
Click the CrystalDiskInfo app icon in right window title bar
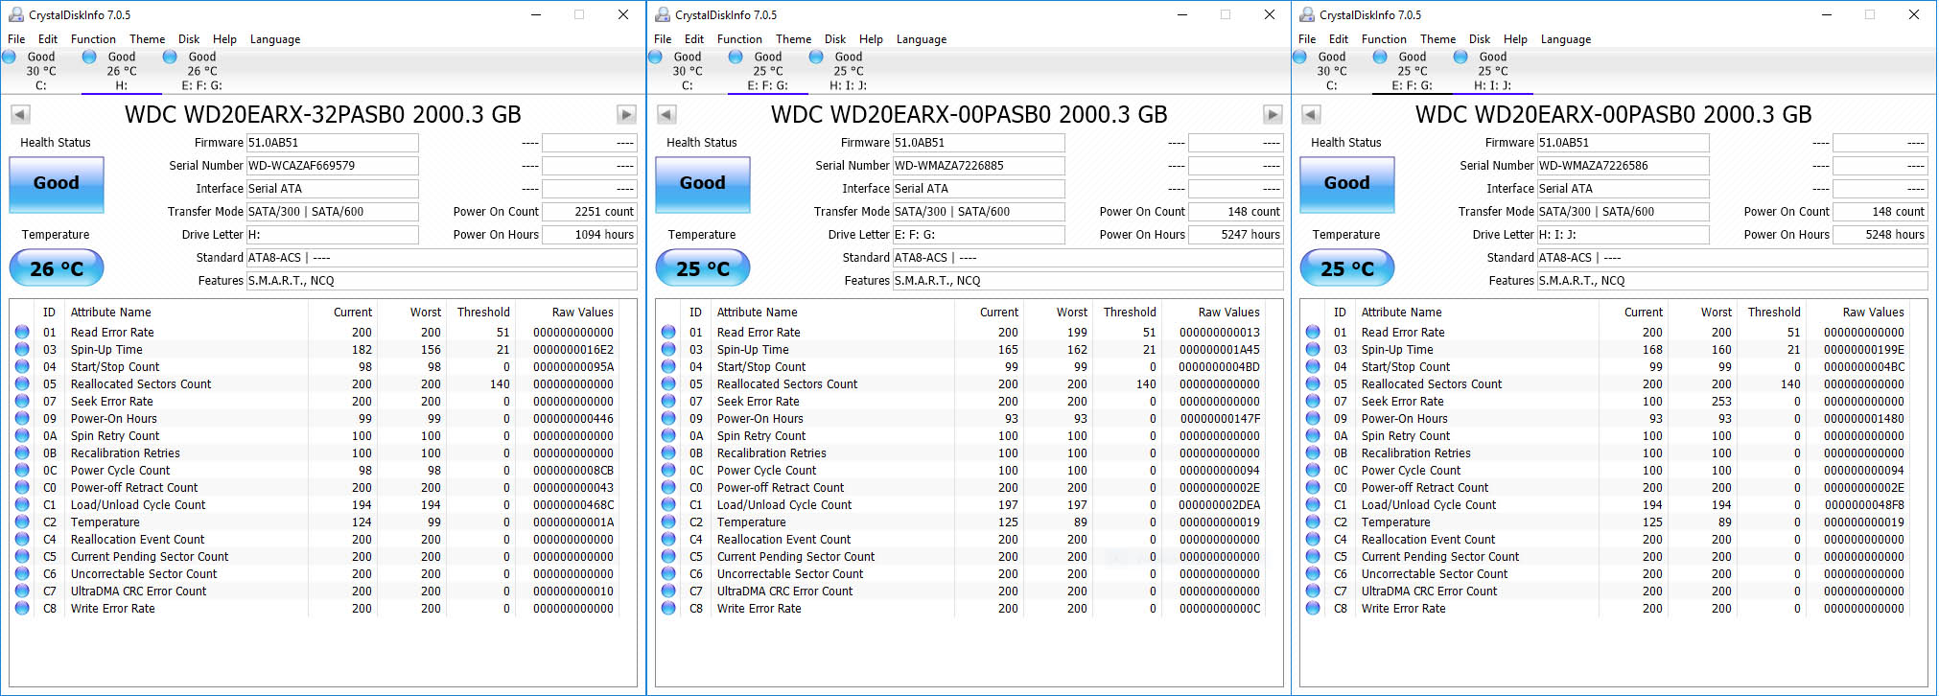[x=1307, y=14]
